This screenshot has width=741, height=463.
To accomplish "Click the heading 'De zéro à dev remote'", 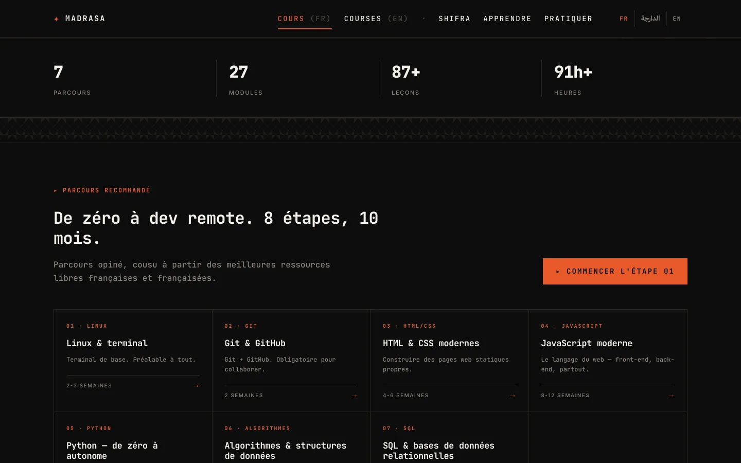I will click(x=216, y=228).
